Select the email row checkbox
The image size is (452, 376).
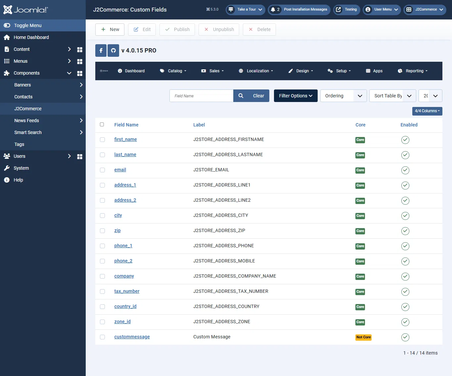(x=103, y=170)
